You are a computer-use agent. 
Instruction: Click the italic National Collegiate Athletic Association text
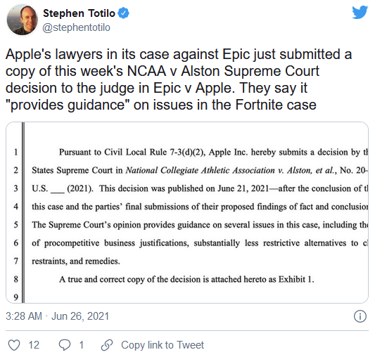click(201, 170)
